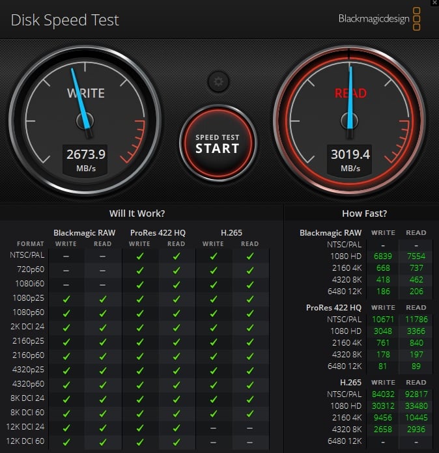
Task: Click the ProRes NTSC/PAL read value 11786
Action: (416, 320)
